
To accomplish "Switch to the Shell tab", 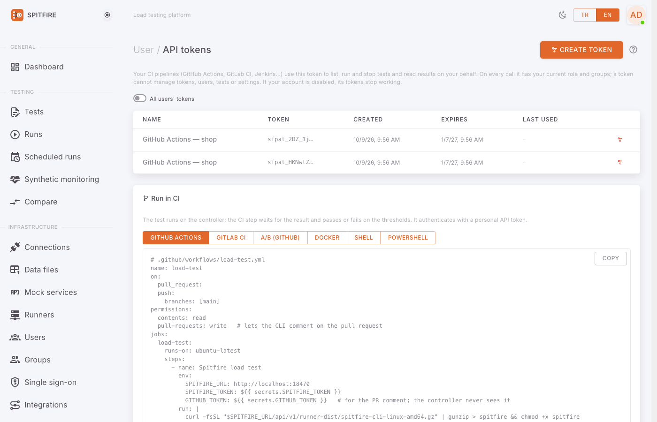I will point(364,238).
